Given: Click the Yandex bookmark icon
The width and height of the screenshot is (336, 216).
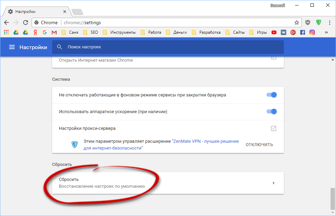Looking at the screenshot, I should (35, 32).
